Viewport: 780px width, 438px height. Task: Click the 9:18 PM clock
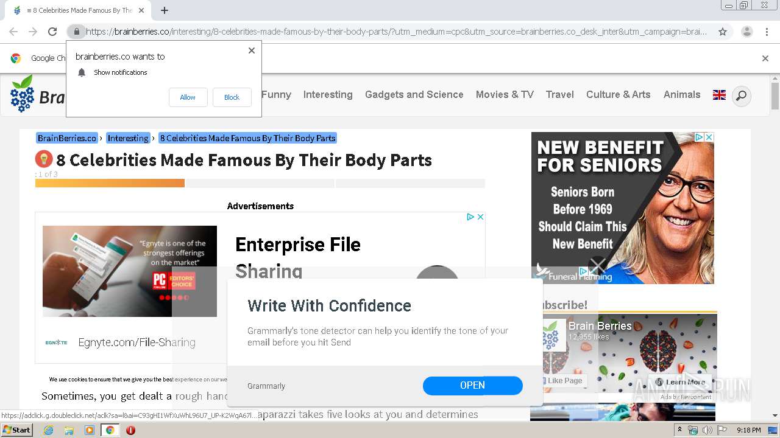[748, 430]
